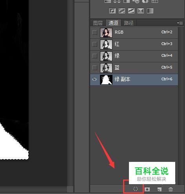Image resolution: width=185 pixels, height=194 pixels.
Task: Save selection as channel icon
Action: [147, 189]
